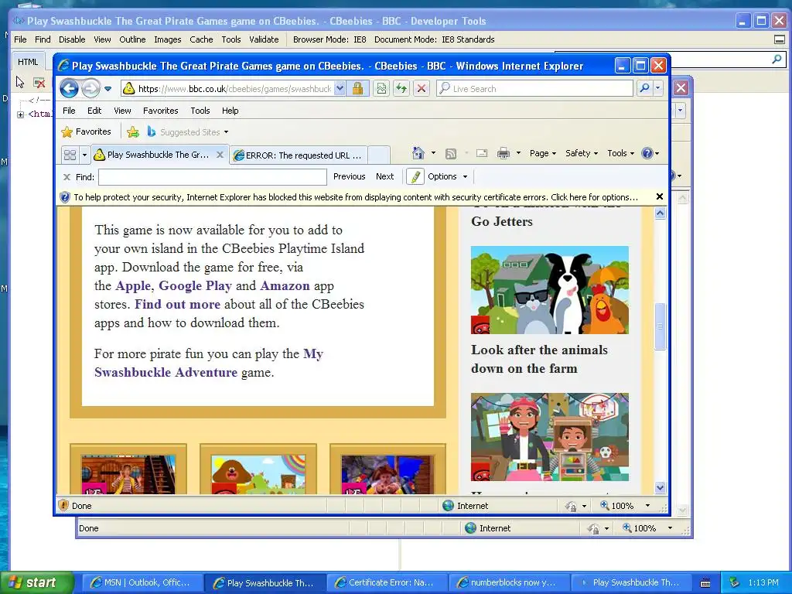Follow the Find out more link

[177, 305]
